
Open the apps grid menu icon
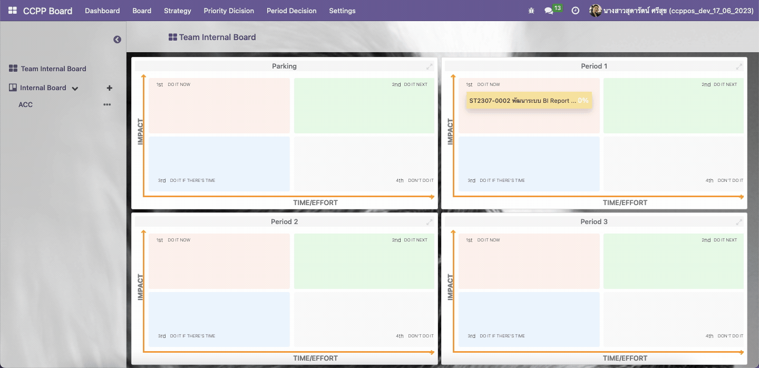[13, 11]
